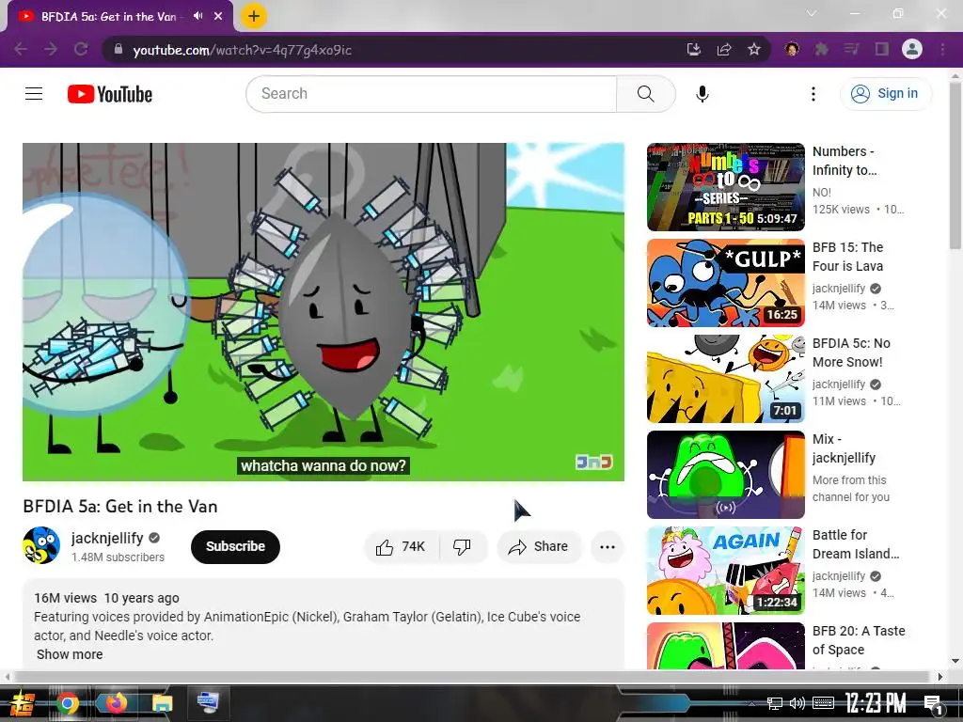
Task: Bookmark this page with the star icon
Action: (x=754, y=50)
